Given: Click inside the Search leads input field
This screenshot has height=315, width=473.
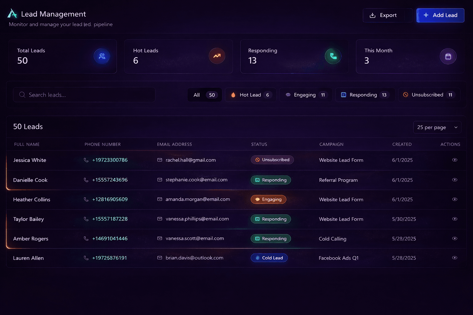Looking at the screenshot, I should click(84, 95).
